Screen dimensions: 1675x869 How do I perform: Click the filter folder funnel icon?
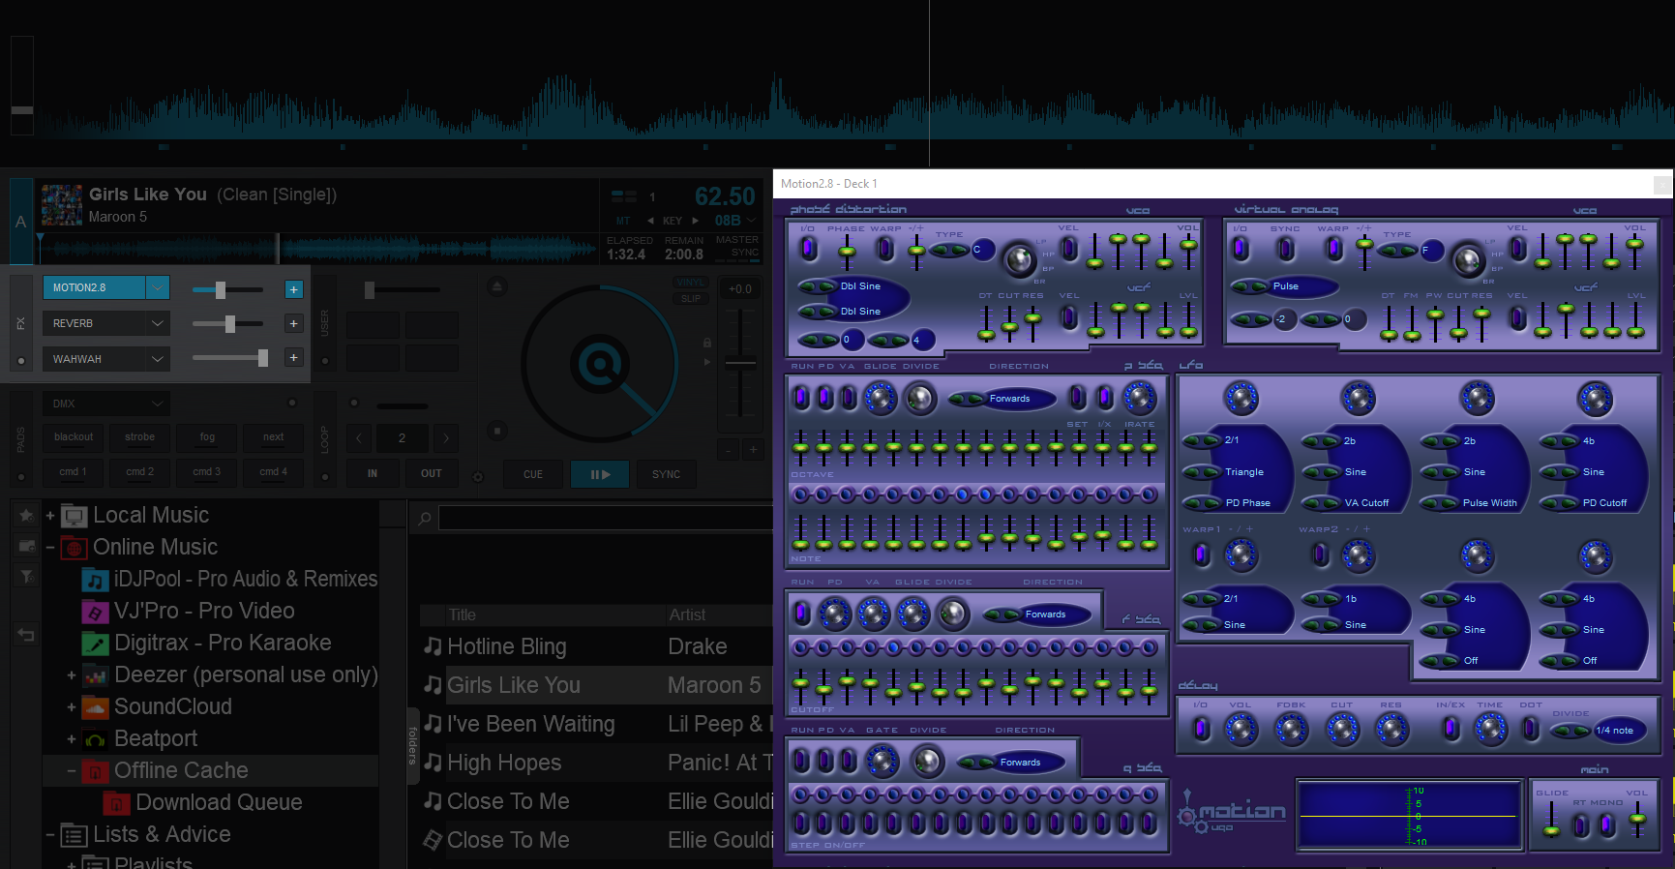click(x=26, y=577)
